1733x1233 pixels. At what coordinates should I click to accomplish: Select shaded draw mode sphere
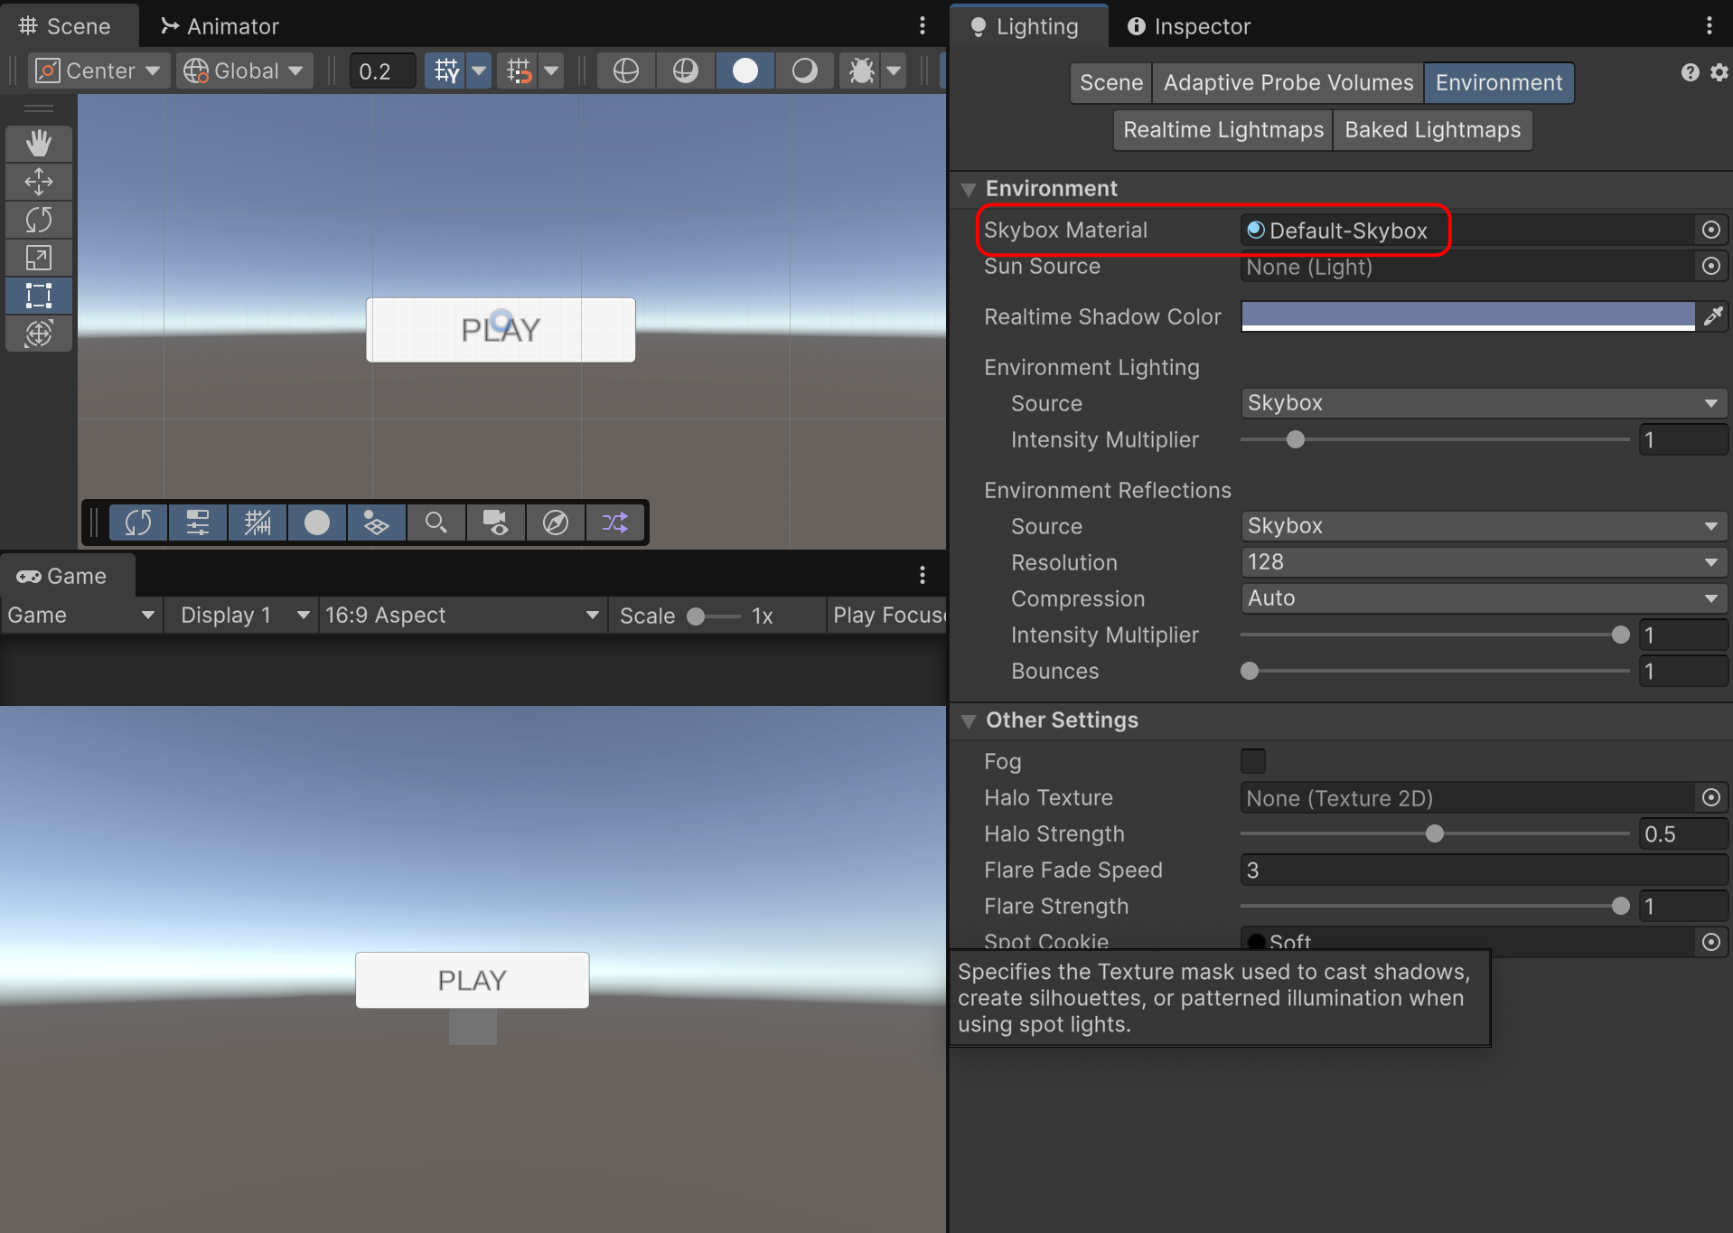(x=745, y=71)
